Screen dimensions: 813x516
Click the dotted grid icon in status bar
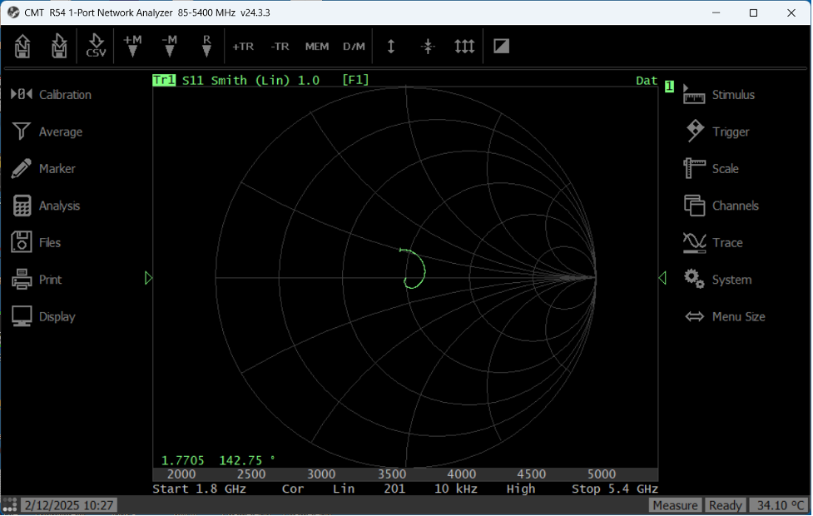[10, 505]
